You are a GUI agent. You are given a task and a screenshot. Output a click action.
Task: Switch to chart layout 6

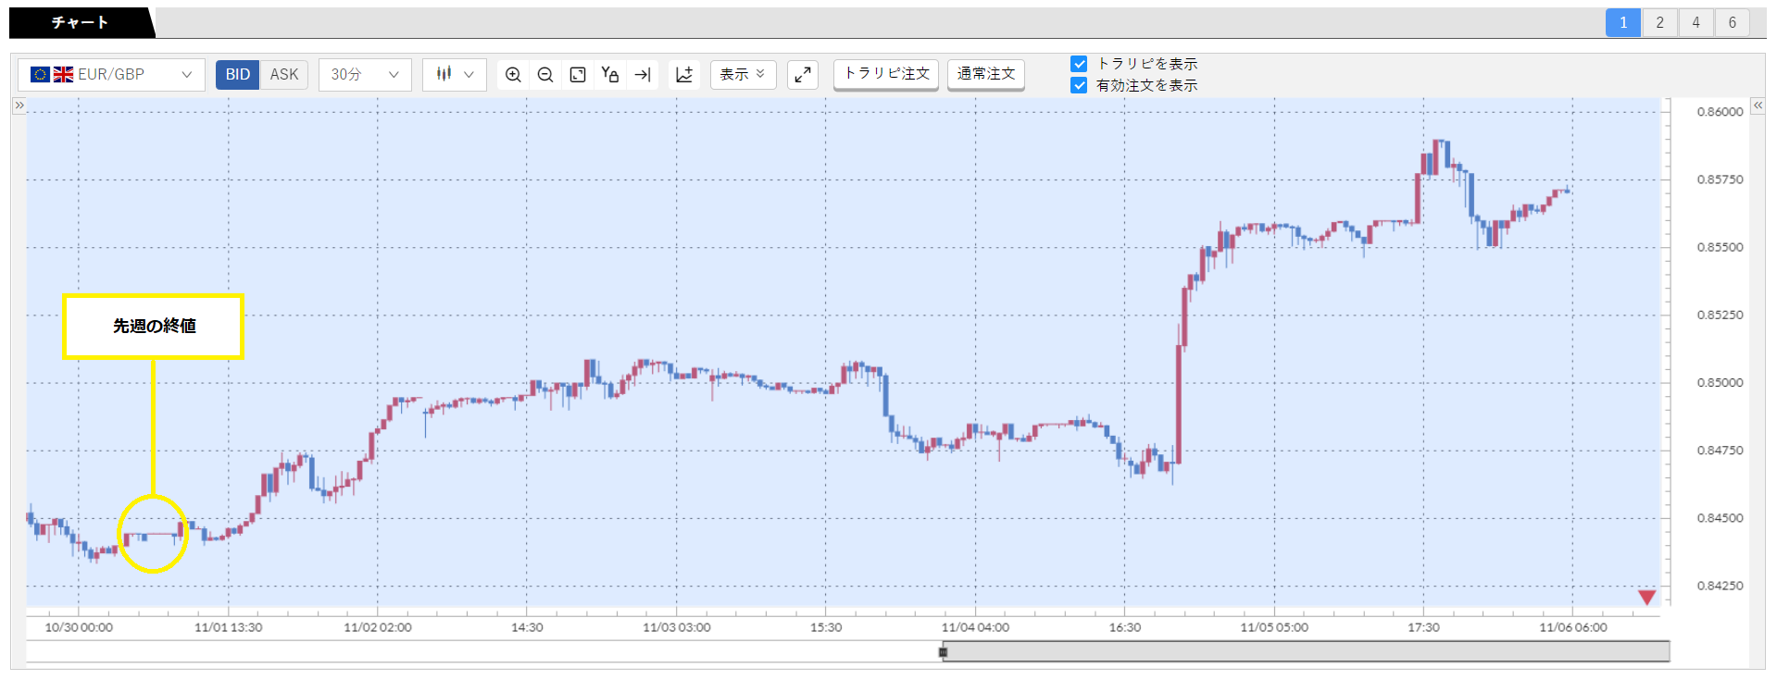[x=1732, y=23]
